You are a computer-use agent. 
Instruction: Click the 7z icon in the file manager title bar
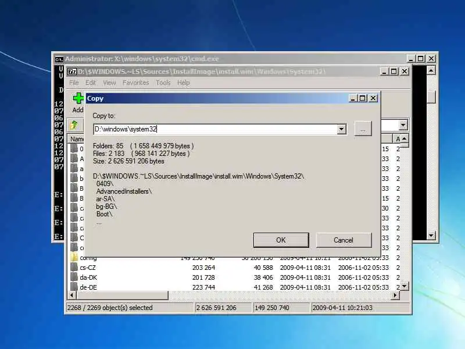[x=71, y=72]
